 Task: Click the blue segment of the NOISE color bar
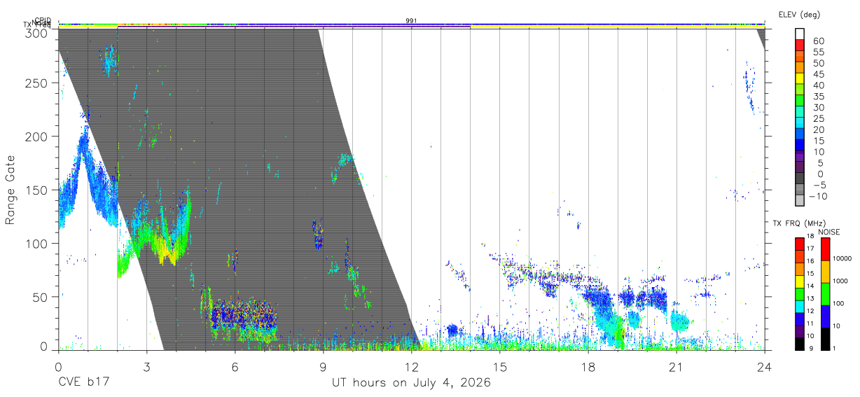coord(824,316)
